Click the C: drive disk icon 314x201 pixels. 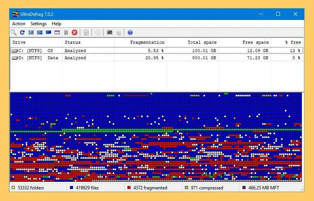15,51
